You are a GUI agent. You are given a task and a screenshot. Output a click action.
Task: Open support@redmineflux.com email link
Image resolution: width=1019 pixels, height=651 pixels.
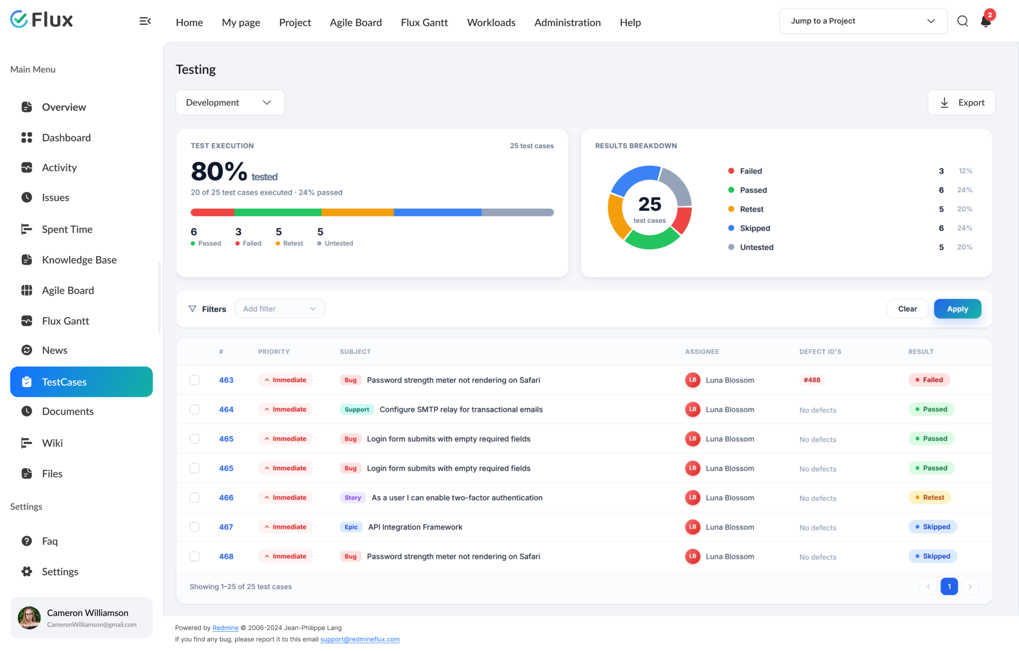click(x=360, y=639)
